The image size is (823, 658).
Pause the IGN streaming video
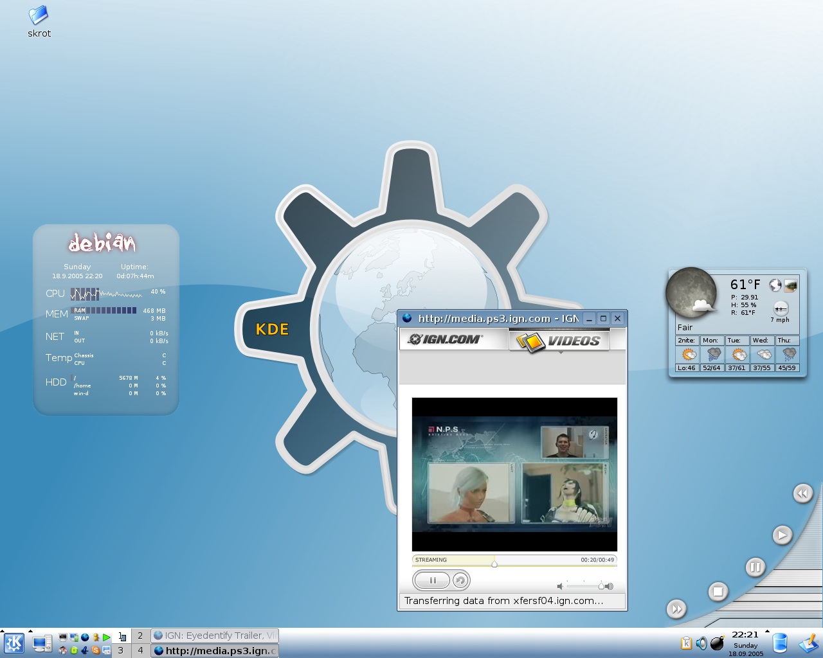point(433,580)
